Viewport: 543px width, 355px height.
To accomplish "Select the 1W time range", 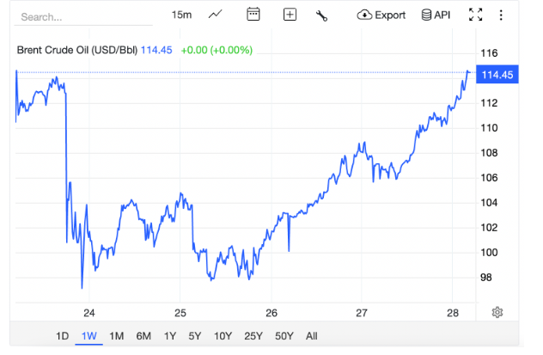I will click(88, 336).
